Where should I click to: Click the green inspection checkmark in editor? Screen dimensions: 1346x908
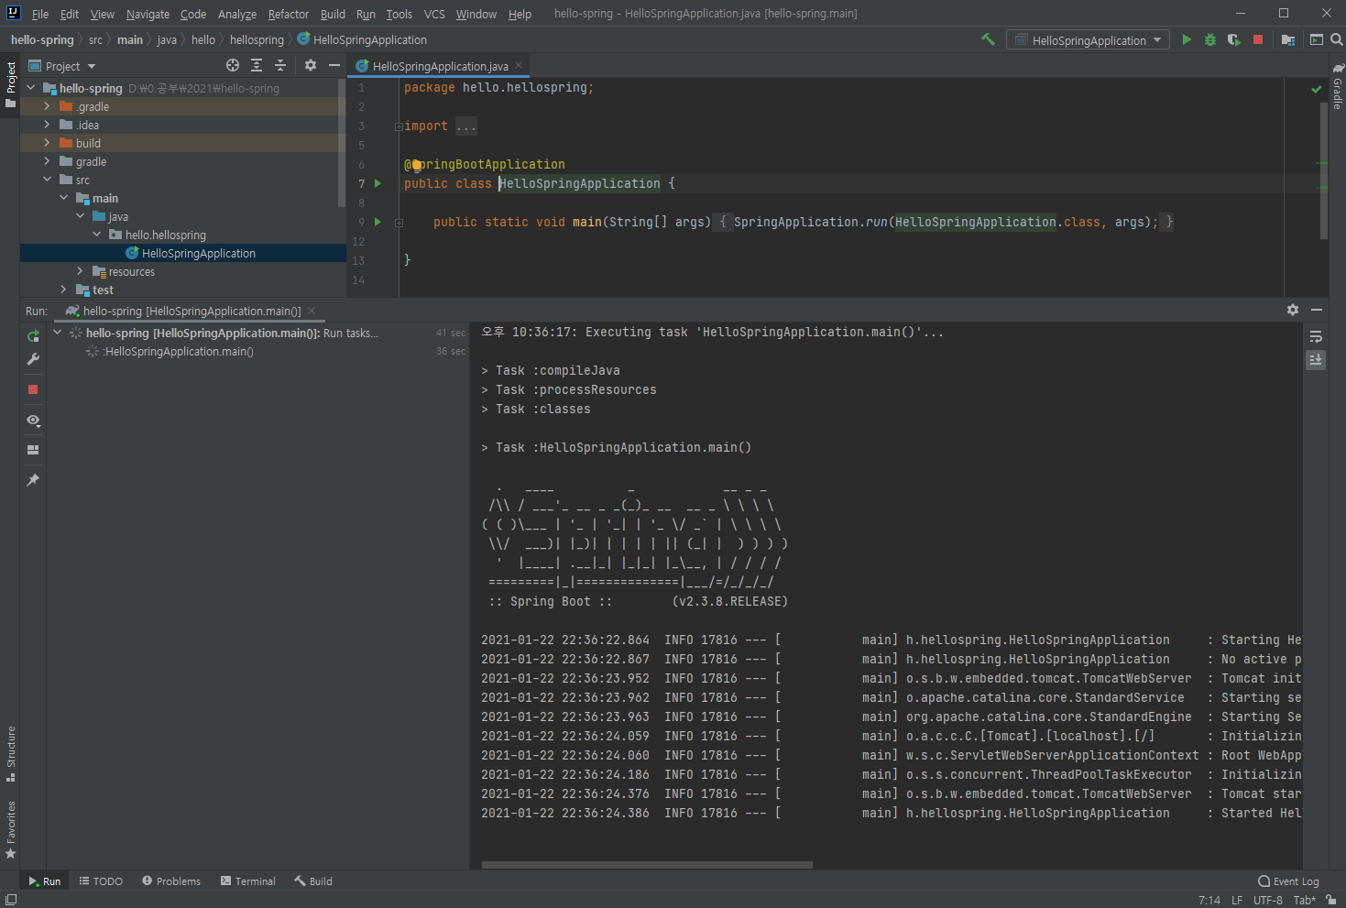(1317, 89)
